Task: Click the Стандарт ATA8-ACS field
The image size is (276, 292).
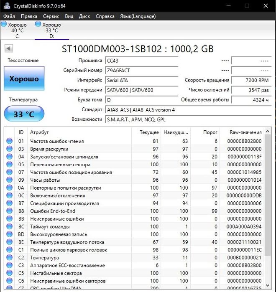Action: tap(188, 110)
